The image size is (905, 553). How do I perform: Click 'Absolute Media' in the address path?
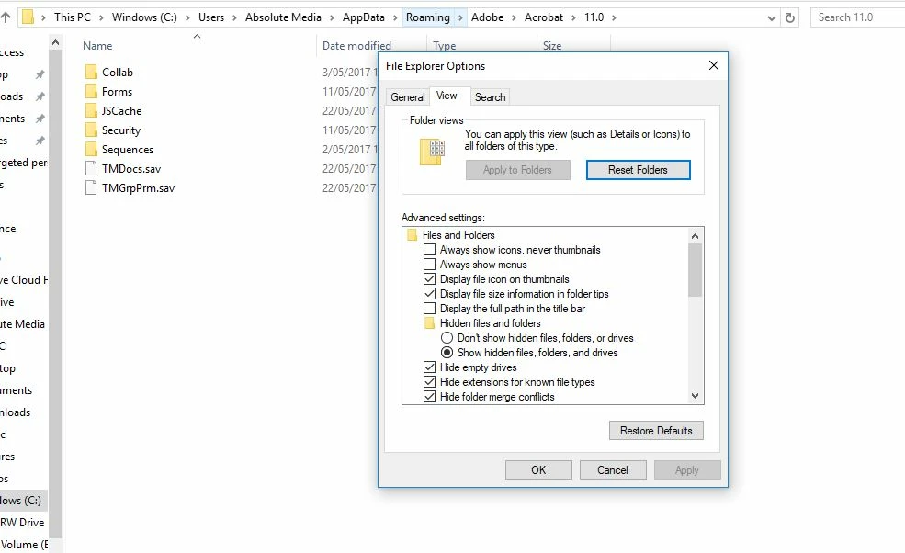point(283,17)
